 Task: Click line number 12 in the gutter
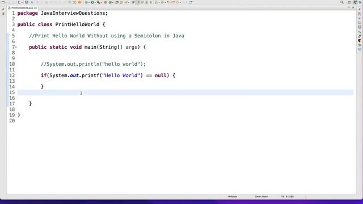coord(12,75)
